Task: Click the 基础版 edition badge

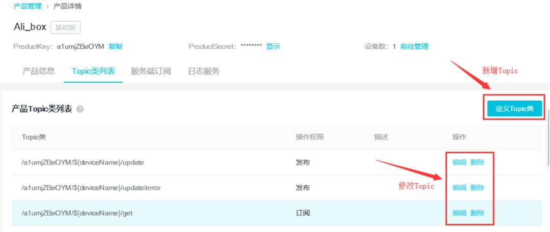Action: [x=66, y=27]
